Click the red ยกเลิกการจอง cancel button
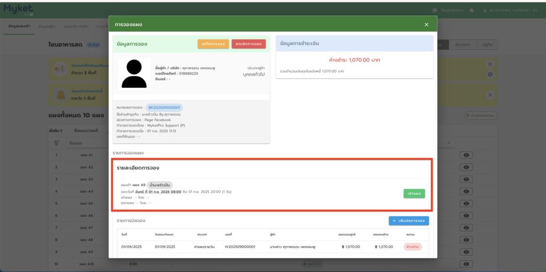The image size is (546, 272). pyautogui.click(x=248, y=44)
